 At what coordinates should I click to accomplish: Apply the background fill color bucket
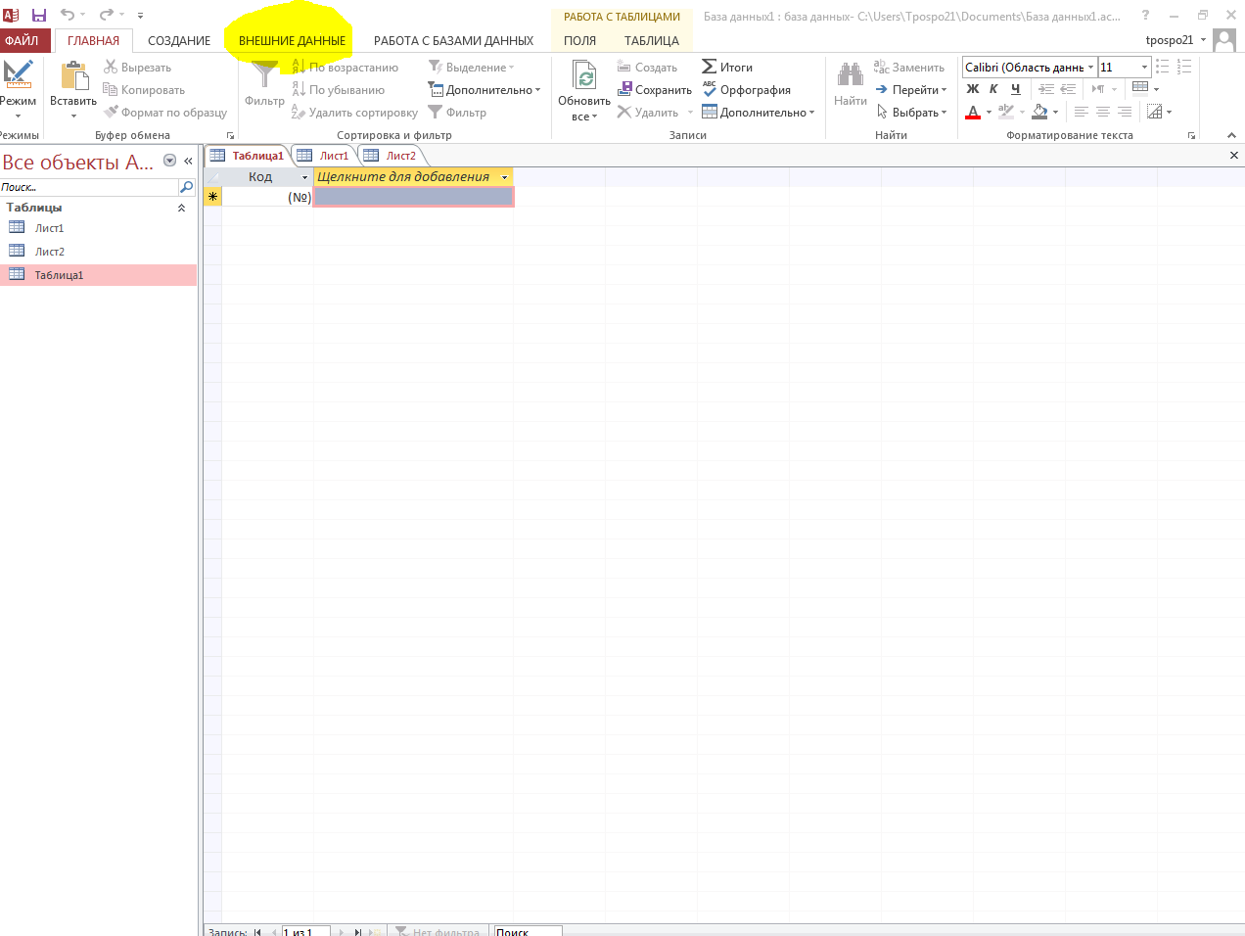coord(1040,112)
